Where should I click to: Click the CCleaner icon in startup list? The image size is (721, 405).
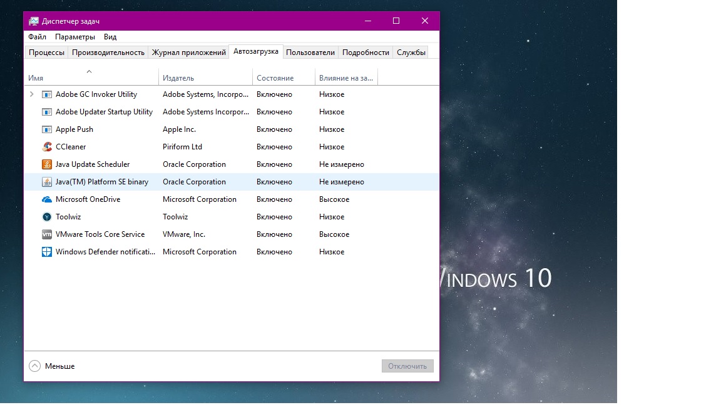click(47, 147)
